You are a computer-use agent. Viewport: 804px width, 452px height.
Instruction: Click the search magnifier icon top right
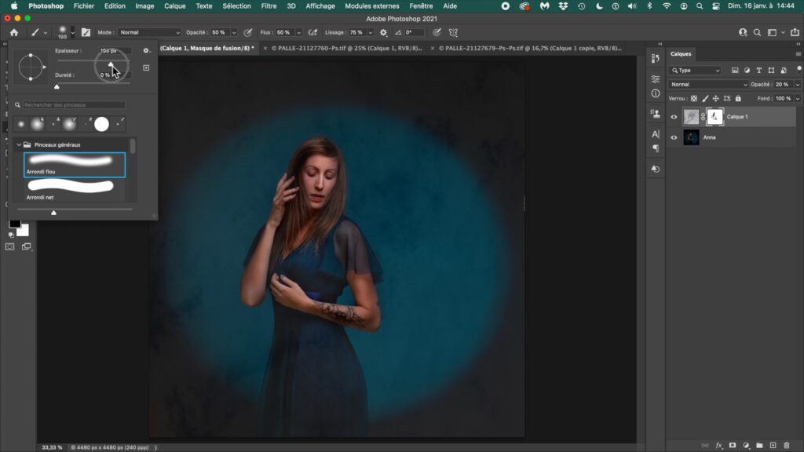(x=757, y=33)
